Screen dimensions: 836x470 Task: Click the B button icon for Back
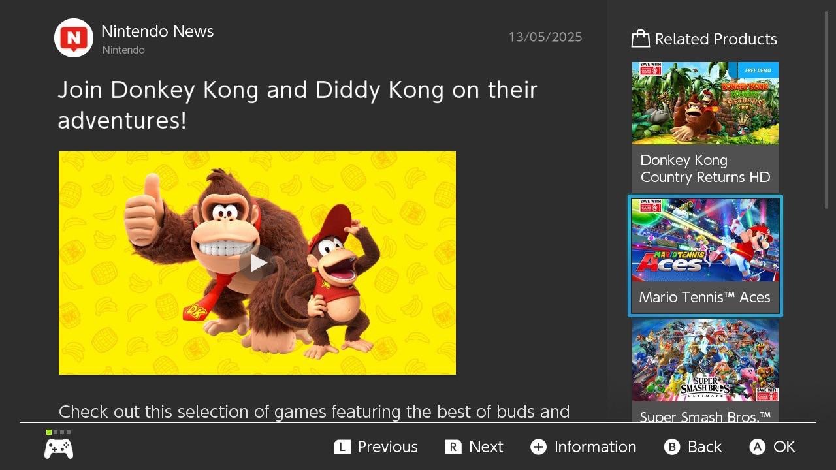[x=672, y=447]
